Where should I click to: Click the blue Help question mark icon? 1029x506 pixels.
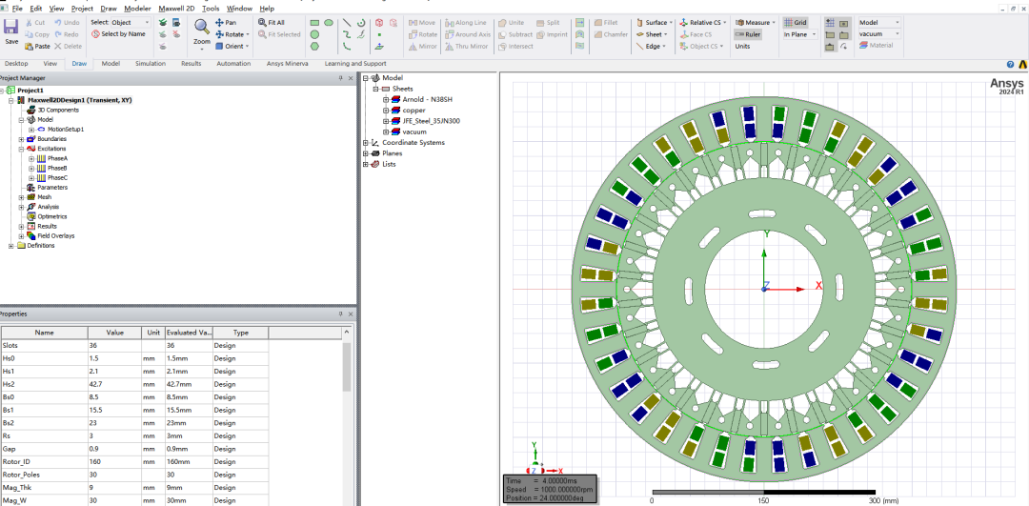tap(1011, 64)
